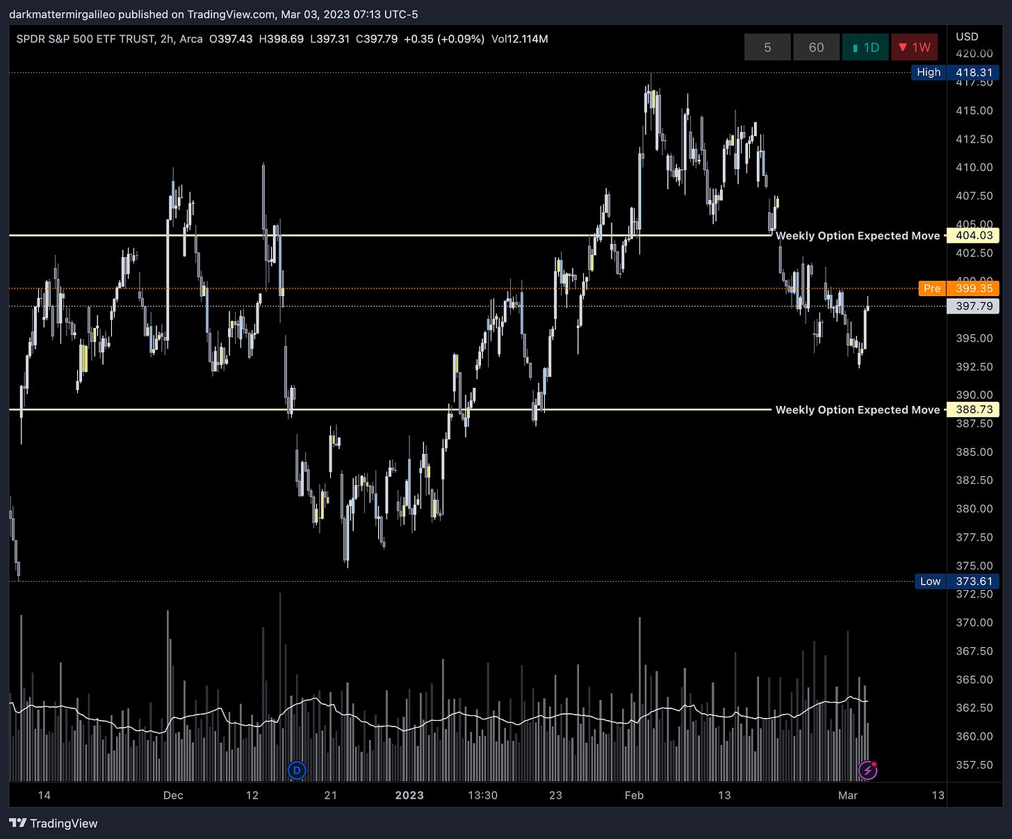This screenshot has width=1012, height=839.
Task: Select the 60 minute timeframe button
Action: pyautogui.click(x=816, y=47)
